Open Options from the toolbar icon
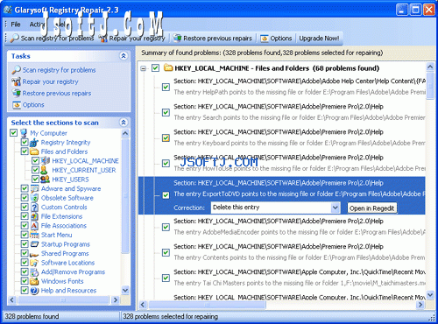 point(265,39)
